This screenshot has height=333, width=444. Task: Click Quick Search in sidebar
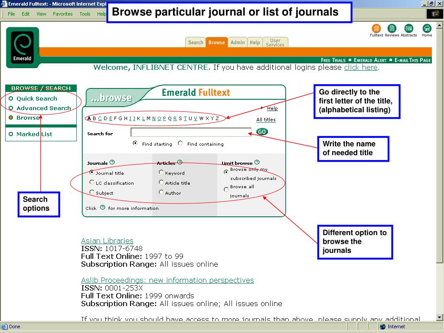point(36,98)
